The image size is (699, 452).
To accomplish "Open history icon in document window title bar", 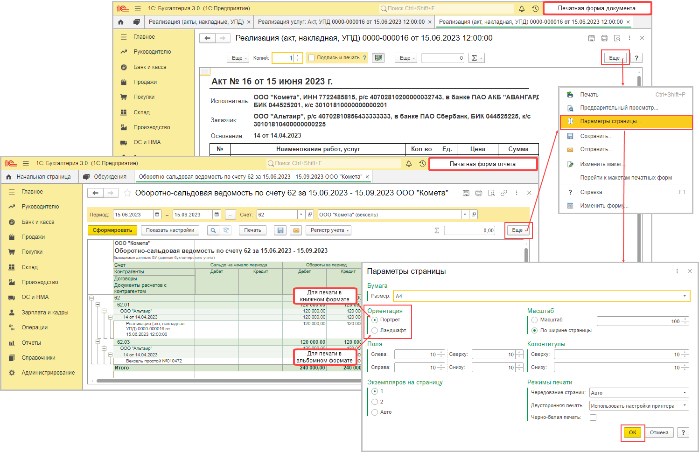I will [535, 8].
